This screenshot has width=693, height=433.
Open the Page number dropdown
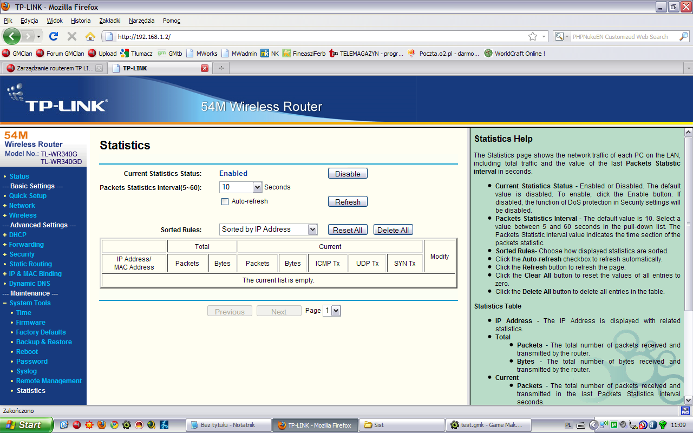(336, 311)
